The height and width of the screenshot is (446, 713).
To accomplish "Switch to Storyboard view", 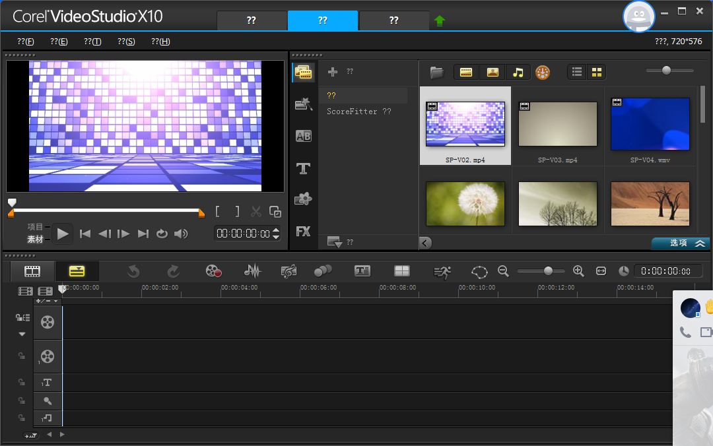I will 32,271.
